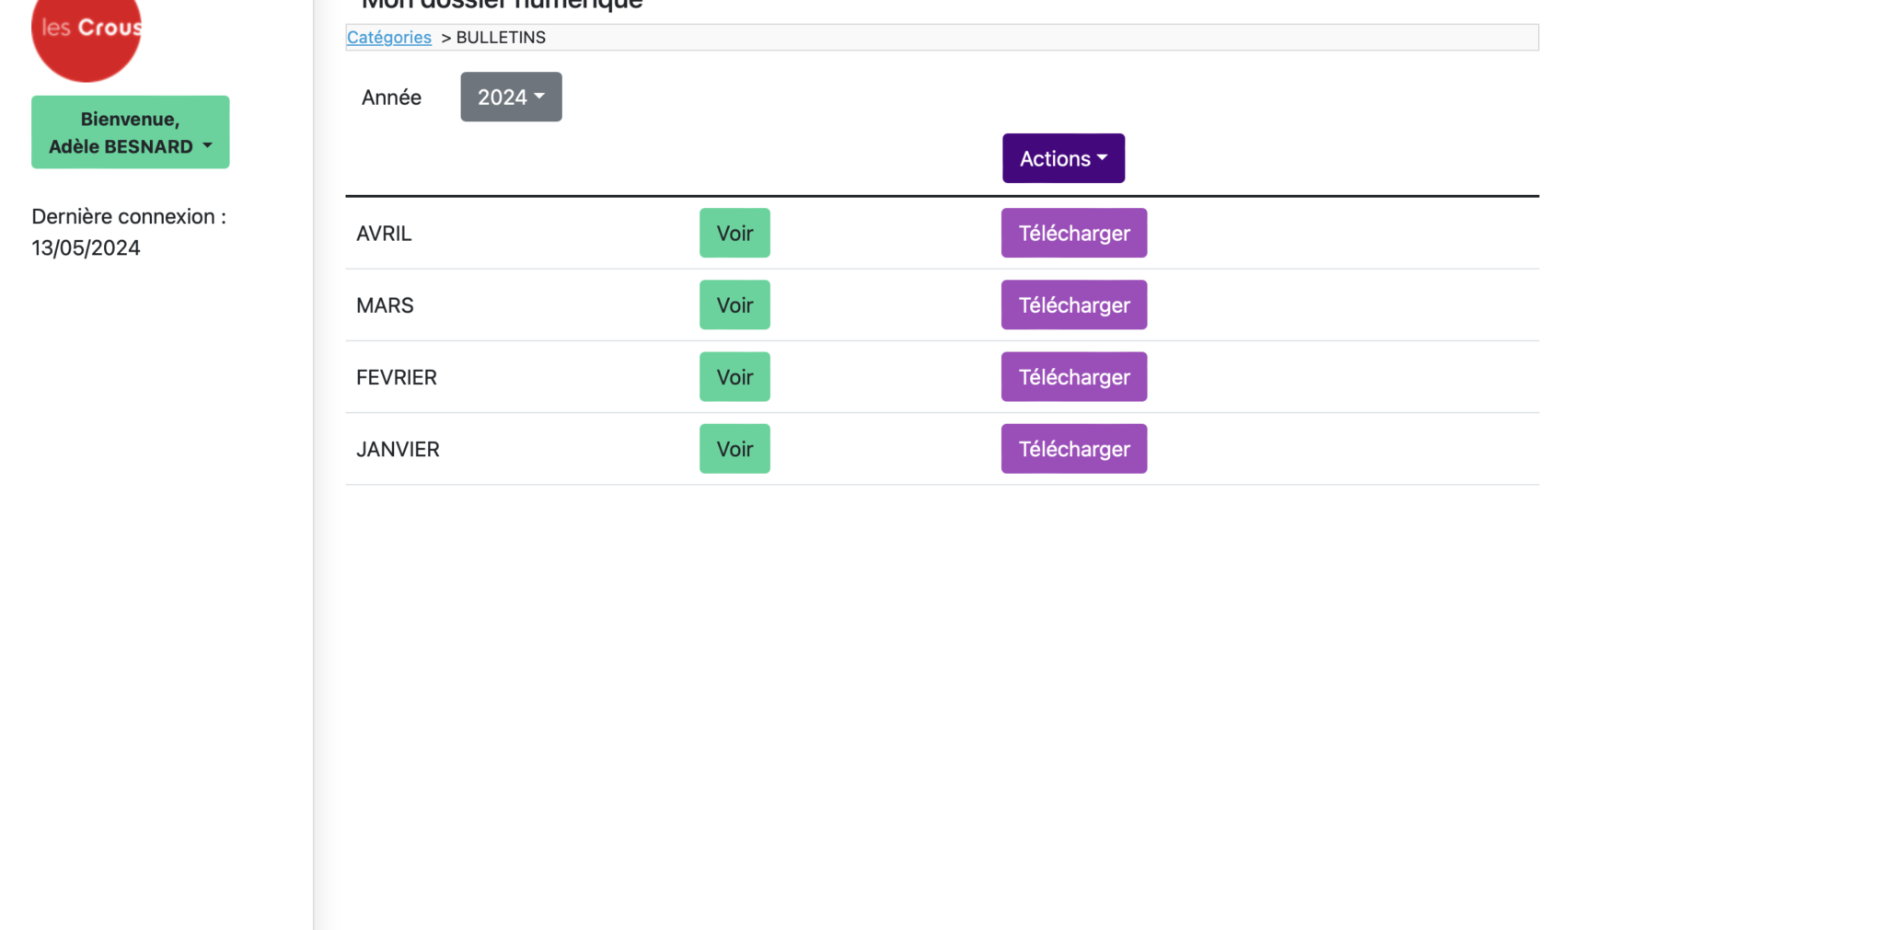1885x930 pixels.
Task: Click the les Crous logo
Action: point(86,33)
